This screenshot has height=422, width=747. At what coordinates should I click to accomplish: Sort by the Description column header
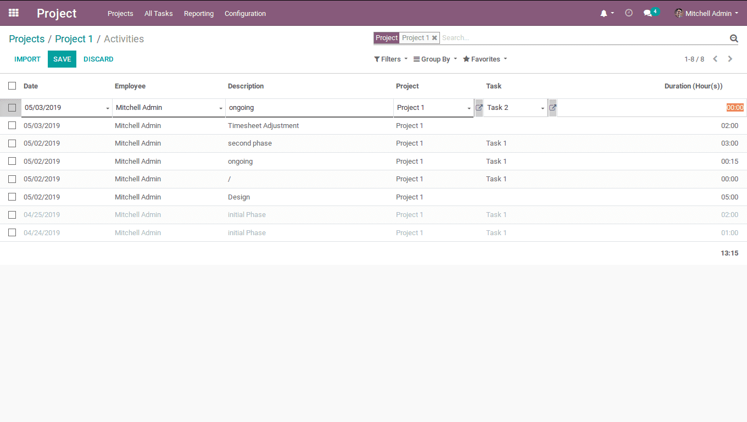pos(246,86)
